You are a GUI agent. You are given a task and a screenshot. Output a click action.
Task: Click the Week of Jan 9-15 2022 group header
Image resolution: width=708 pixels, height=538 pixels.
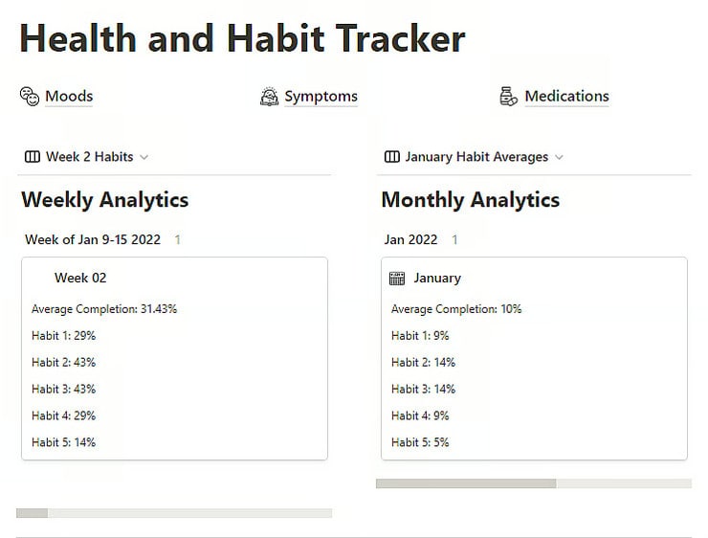pos(93,239)
